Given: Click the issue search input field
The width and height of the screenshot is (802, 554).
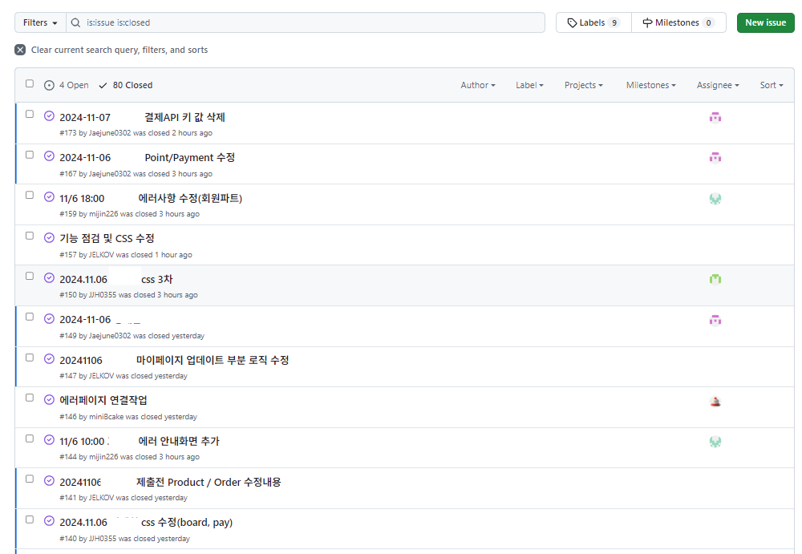Looking at the screenshot, I should [306, 22].
